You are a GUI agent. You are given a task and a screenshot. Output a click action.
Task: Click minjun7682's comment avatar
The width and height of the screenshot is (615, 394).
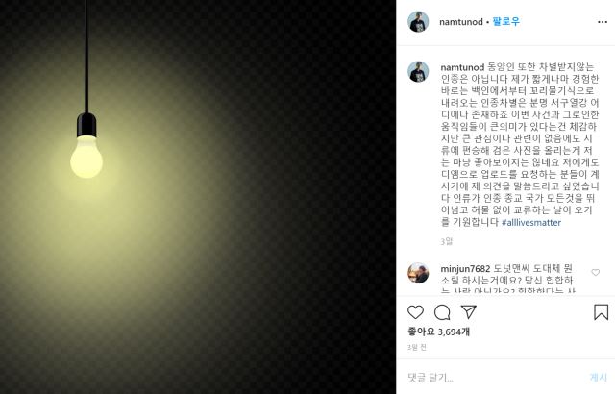(x=418, y=273)
